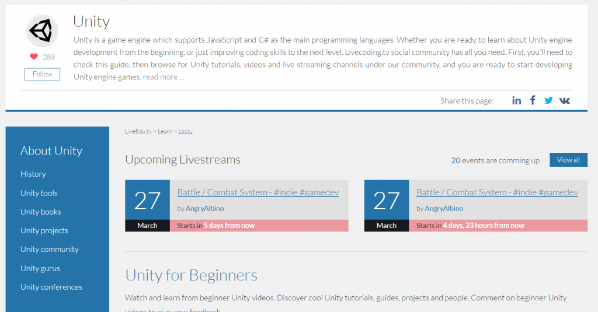Open Unity tools sidebar item
This screenshot has height=312, width=598.
[39, 193]
